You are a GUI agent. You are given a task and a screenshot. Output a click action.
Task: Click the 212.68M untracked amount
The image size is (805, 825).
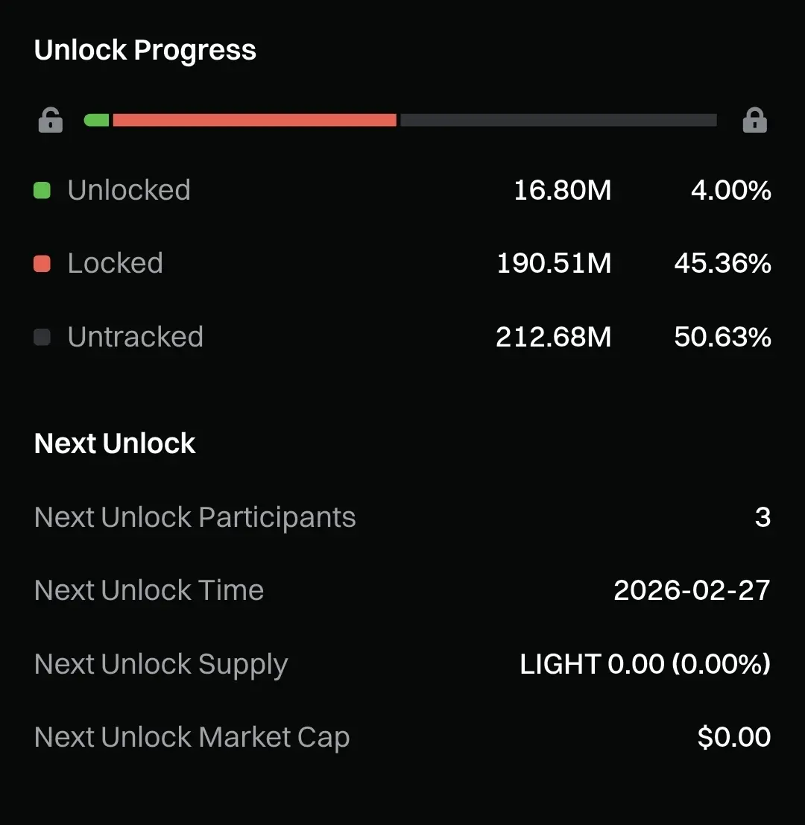pos(553,338)
